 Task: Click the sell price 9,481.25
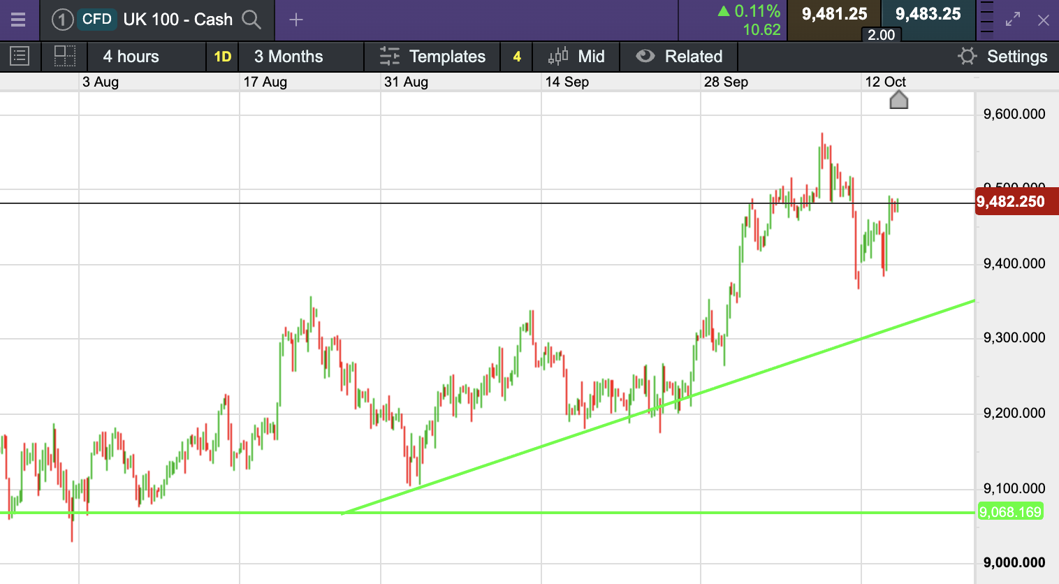(x=834, y=14)
